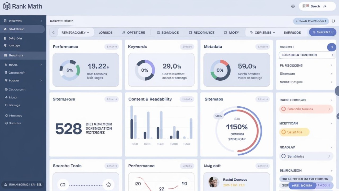Click the back arrow in the tab bar
The width and height of the screenshot is (339, 191).
(x=54, y=32)
